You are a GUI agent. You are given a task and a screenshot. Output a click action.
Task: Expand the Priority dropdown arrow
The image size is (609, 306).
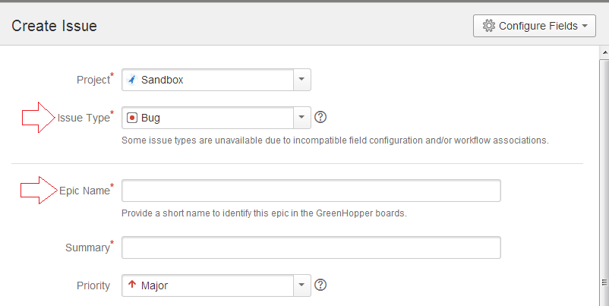point(301,285)
